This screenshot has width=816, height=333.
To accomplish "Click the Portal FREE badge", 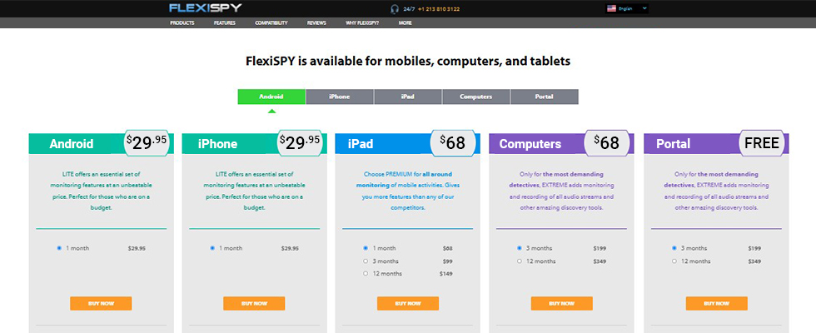I will (761, 142).
